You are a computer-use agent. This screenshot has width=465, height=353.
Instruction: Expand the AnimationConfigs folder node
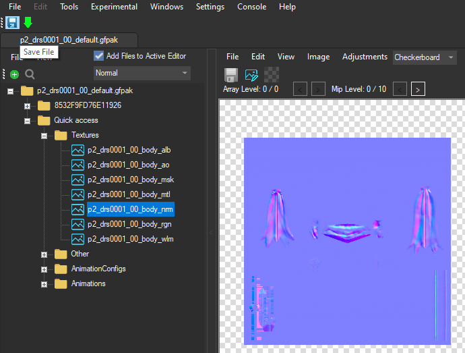tap(44, 270)
